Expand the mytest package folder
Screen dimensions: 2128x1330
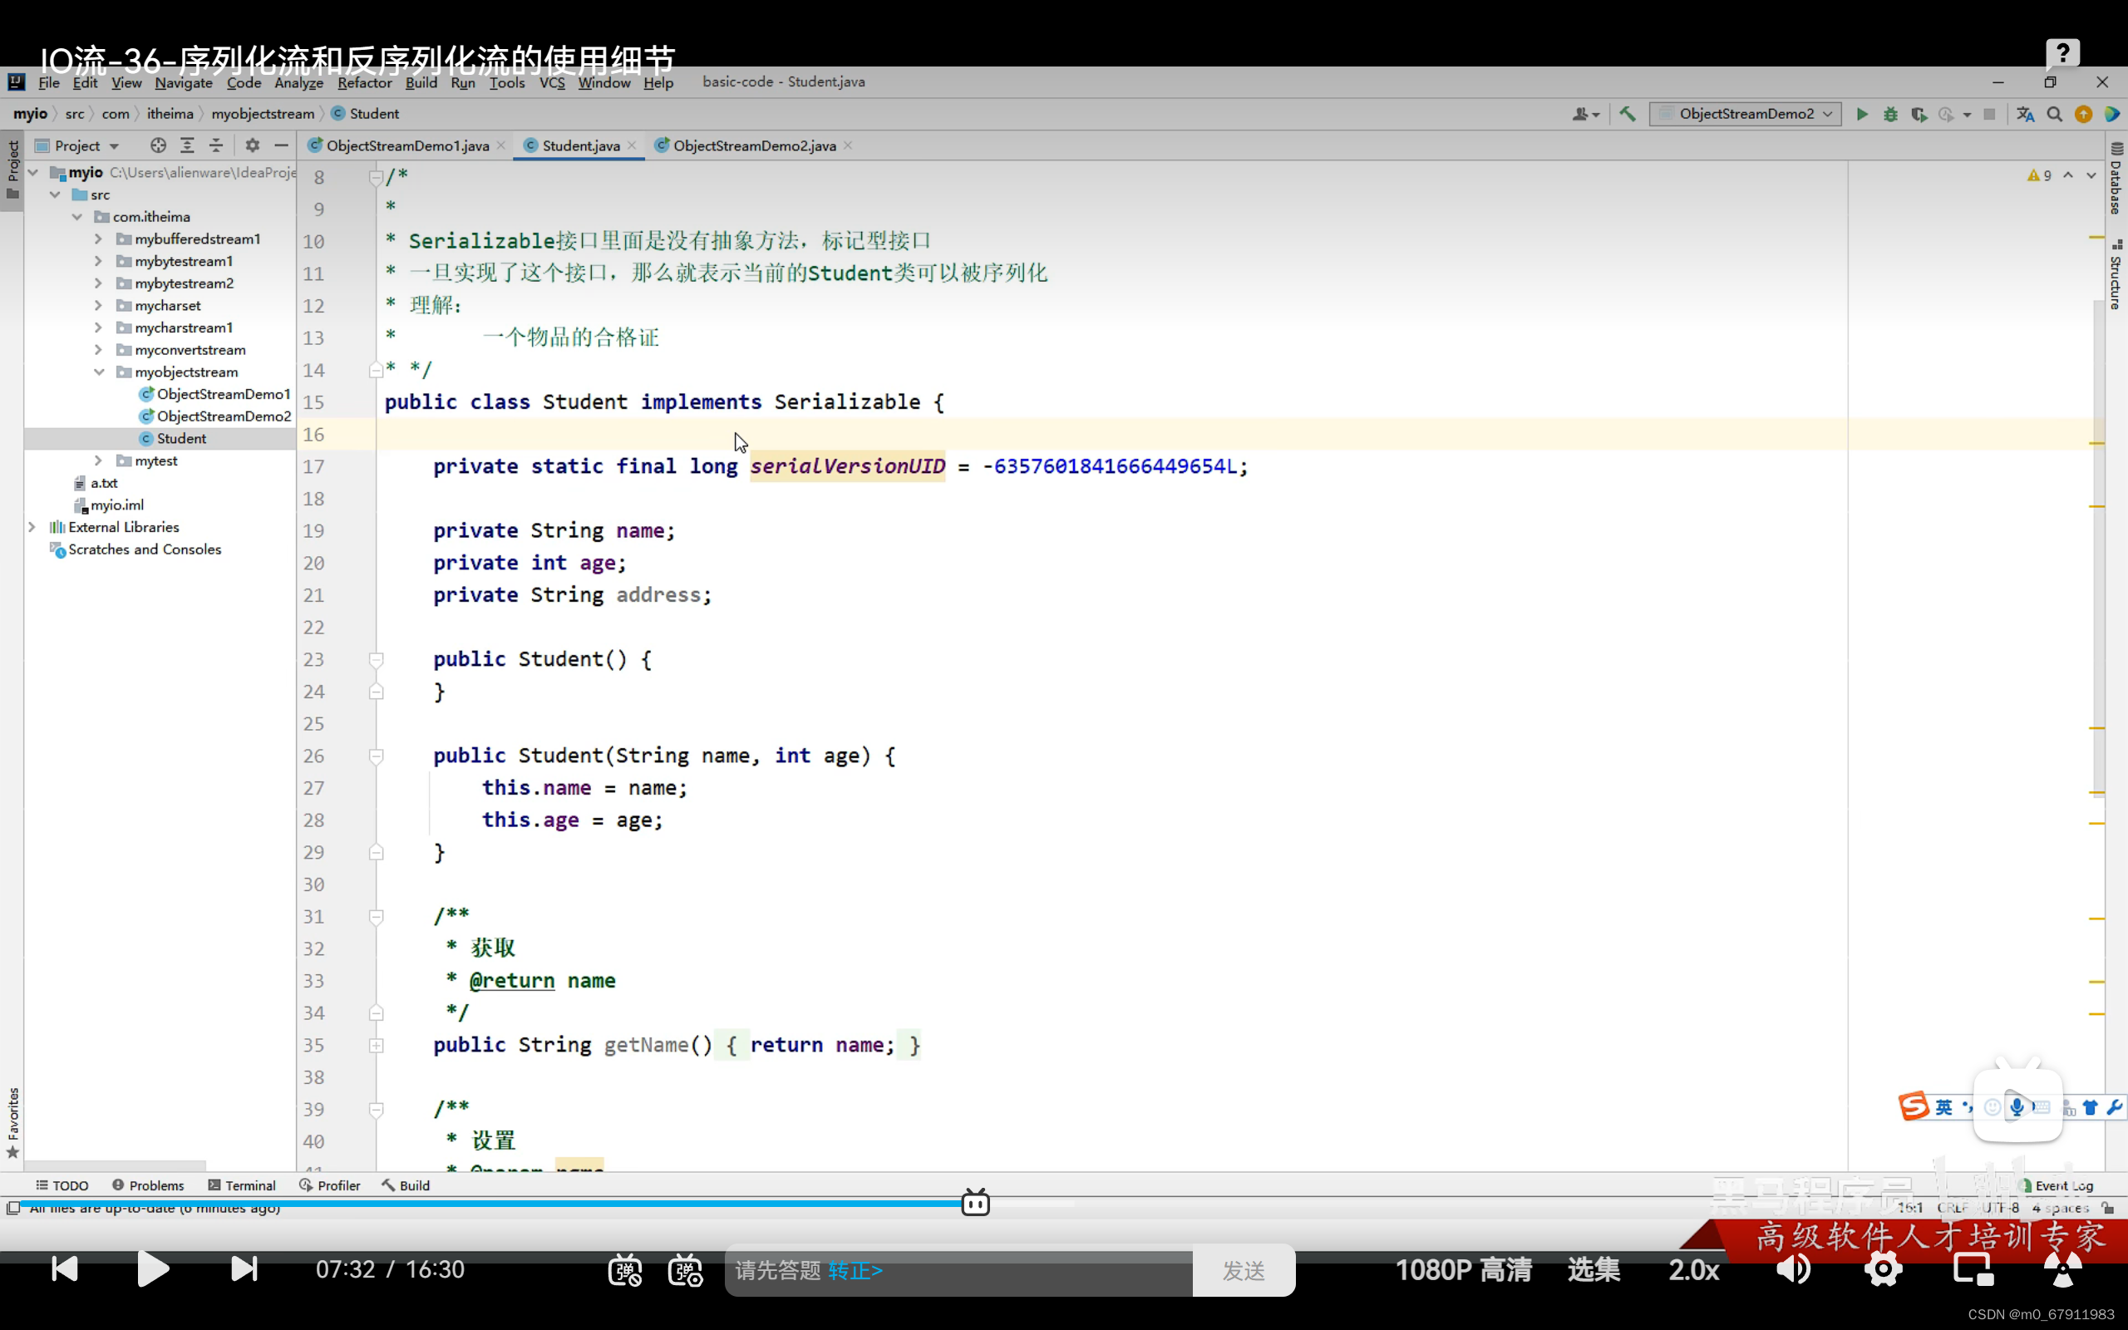point(98,461)
